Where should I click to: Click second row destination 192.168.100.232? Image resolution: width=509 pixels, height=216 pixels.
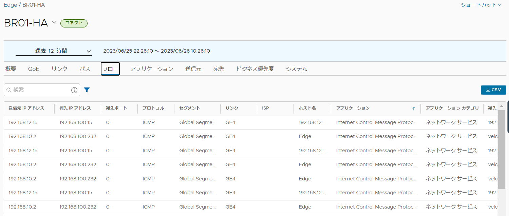point(78,136)
